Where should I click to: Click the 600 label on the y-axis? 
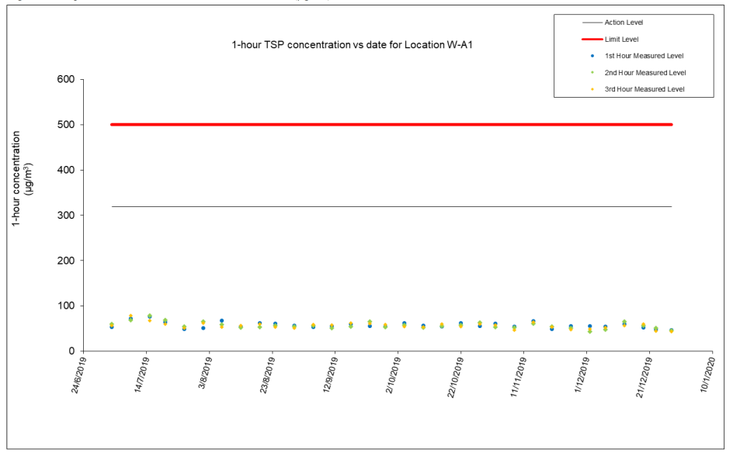[x=65, y=80]
